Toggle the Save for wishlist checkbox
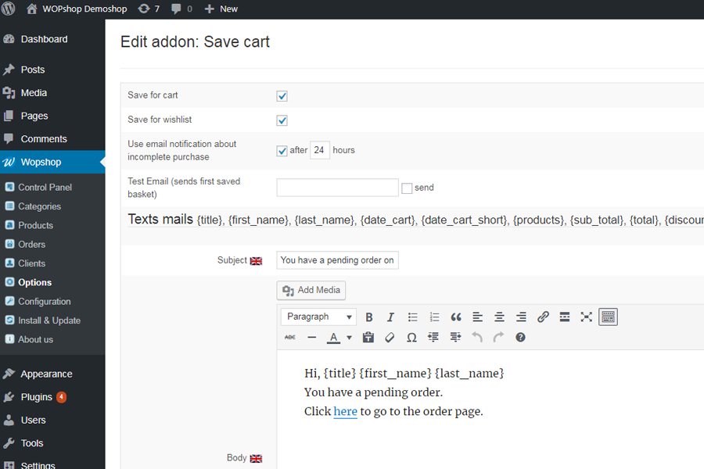The width and height of the screenshot is (704, 469). (282, 120)
